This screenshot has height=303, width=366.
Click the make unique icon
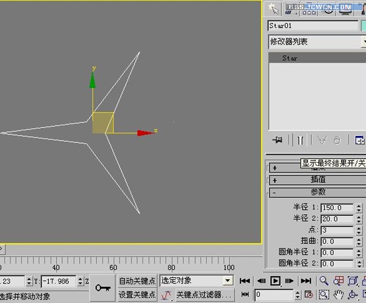point(322,140)
